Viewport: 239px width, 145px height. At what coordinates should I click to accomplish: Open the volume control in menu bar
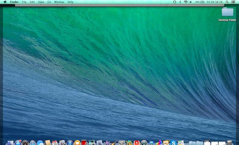191,2
